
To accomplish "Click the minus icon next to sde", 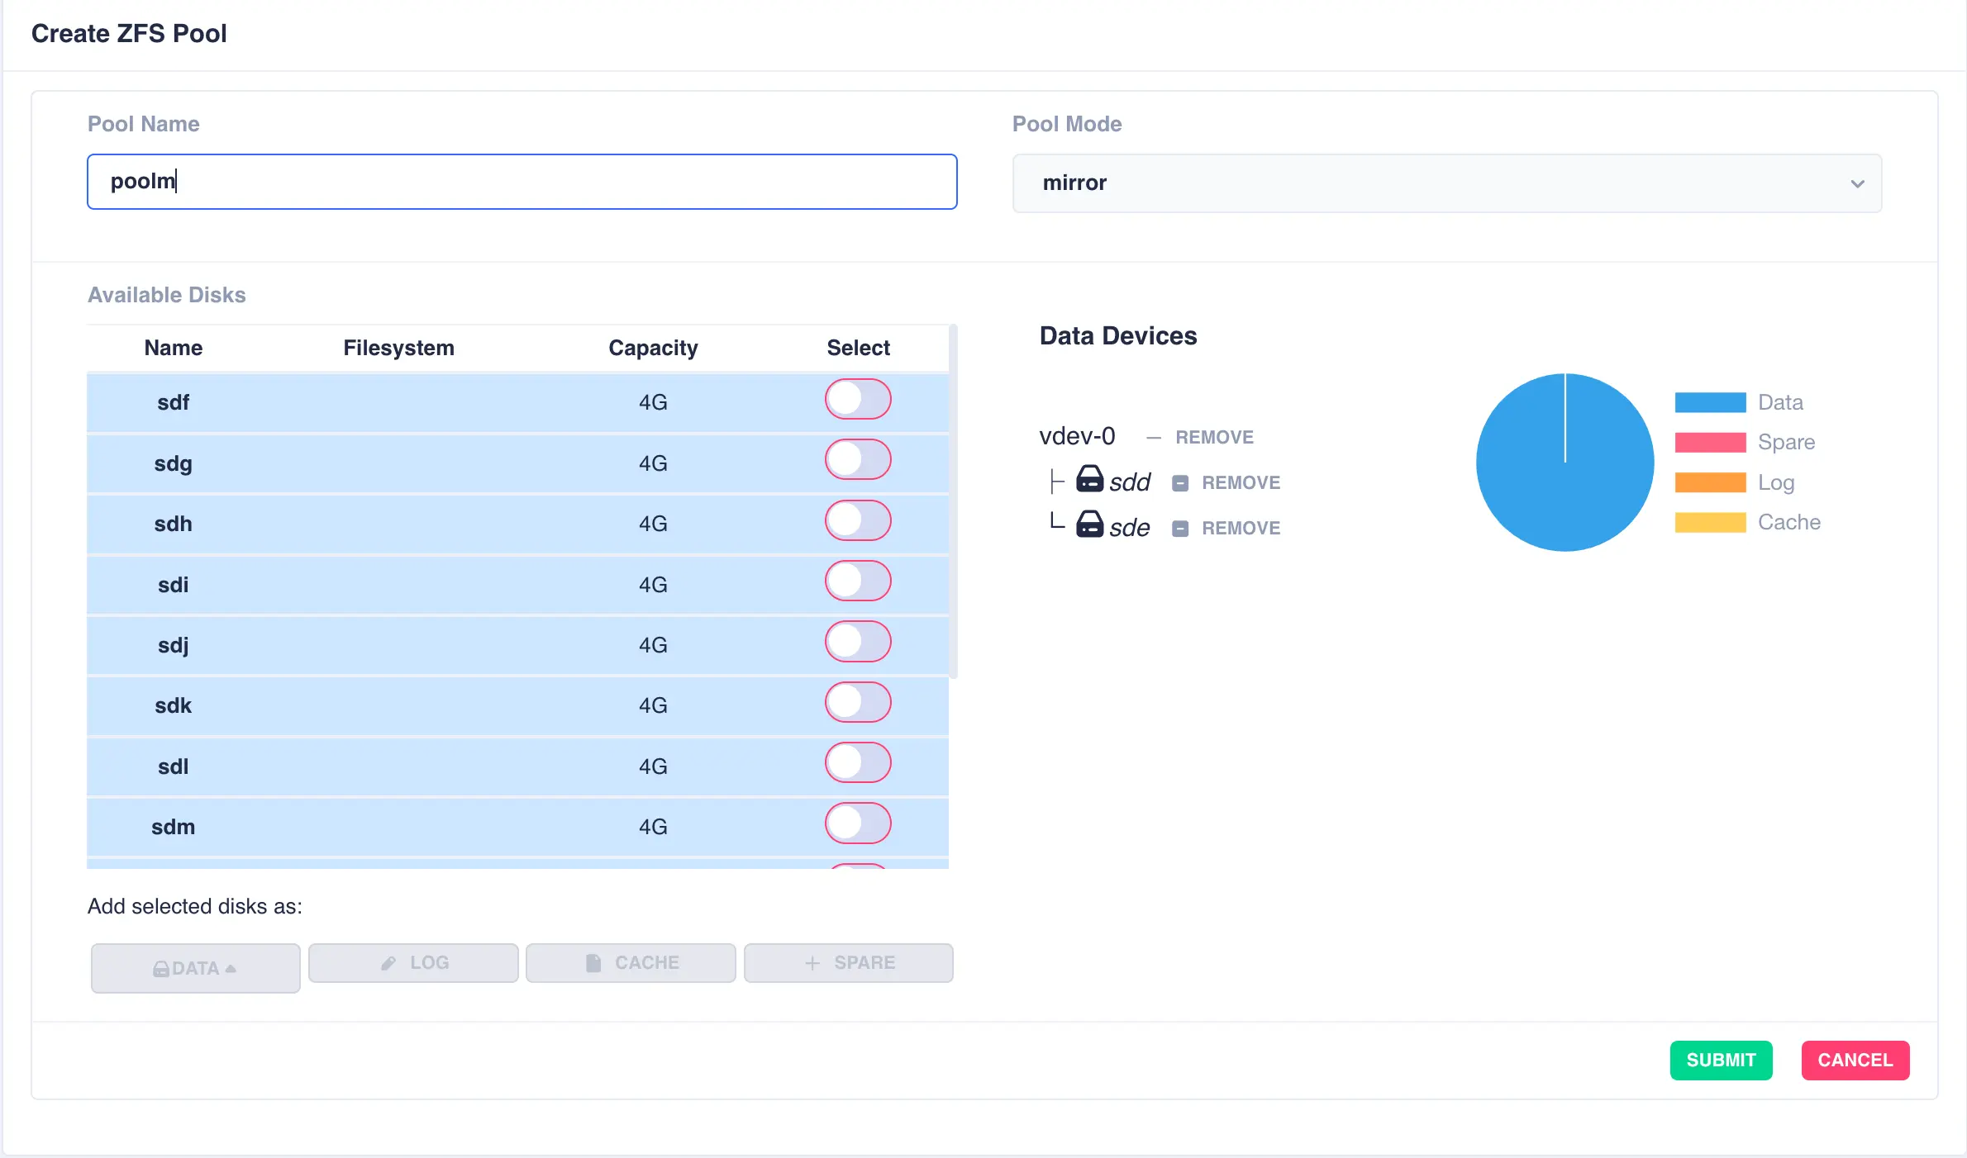I will [1180, 529].
